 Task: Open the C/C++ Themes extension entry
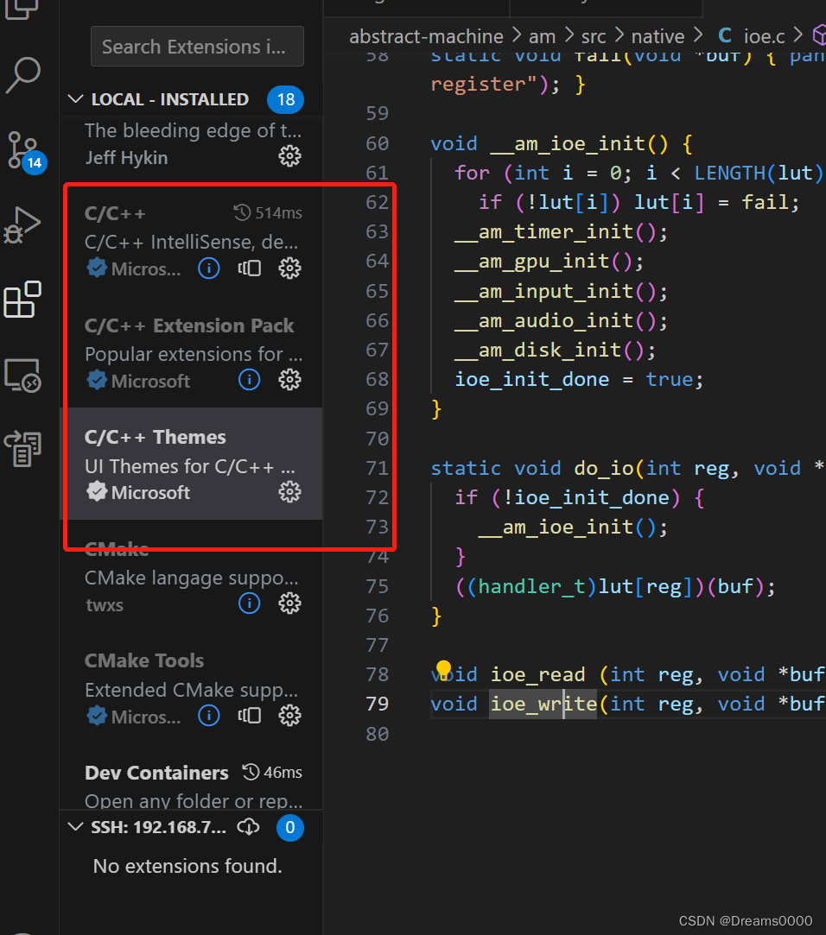[x=191, y=464]
